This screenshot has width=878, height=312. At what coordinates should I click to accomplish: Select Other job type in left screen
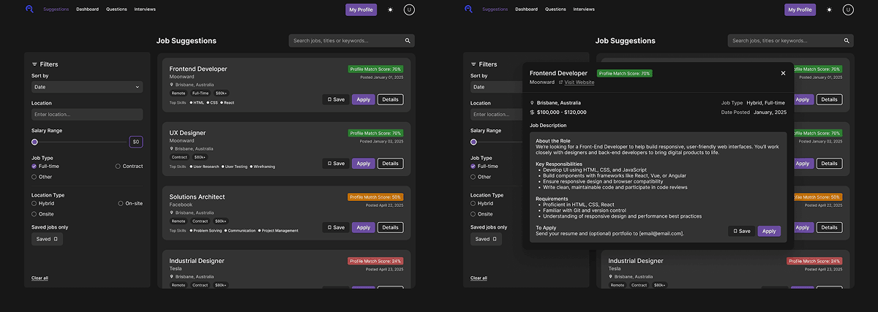tap(34, 177)
